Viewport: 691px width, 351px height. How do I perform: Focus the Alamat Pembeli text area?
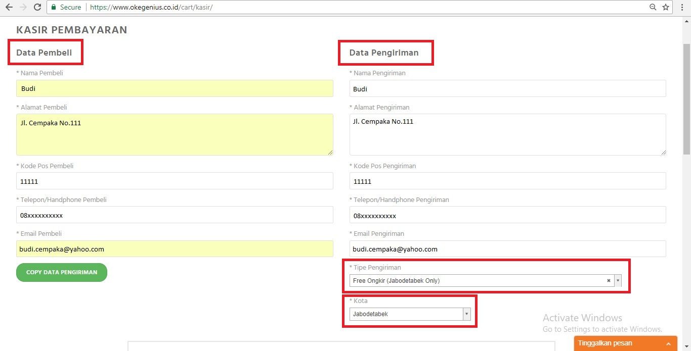point(175,134)
